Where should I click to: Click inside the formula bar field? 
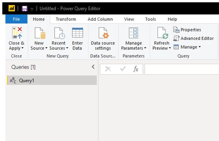point(182,69)
